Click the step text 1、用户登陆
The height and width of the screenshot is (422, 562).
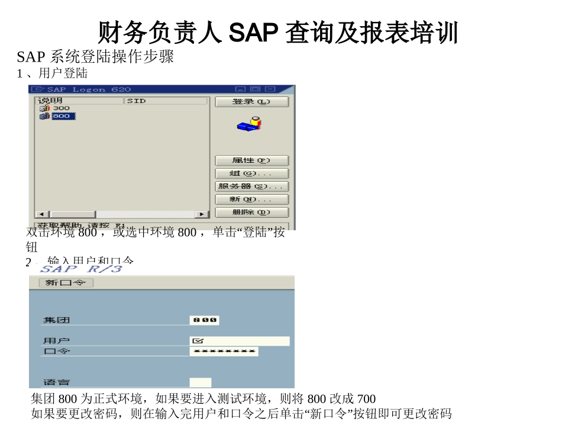point(52,73)
